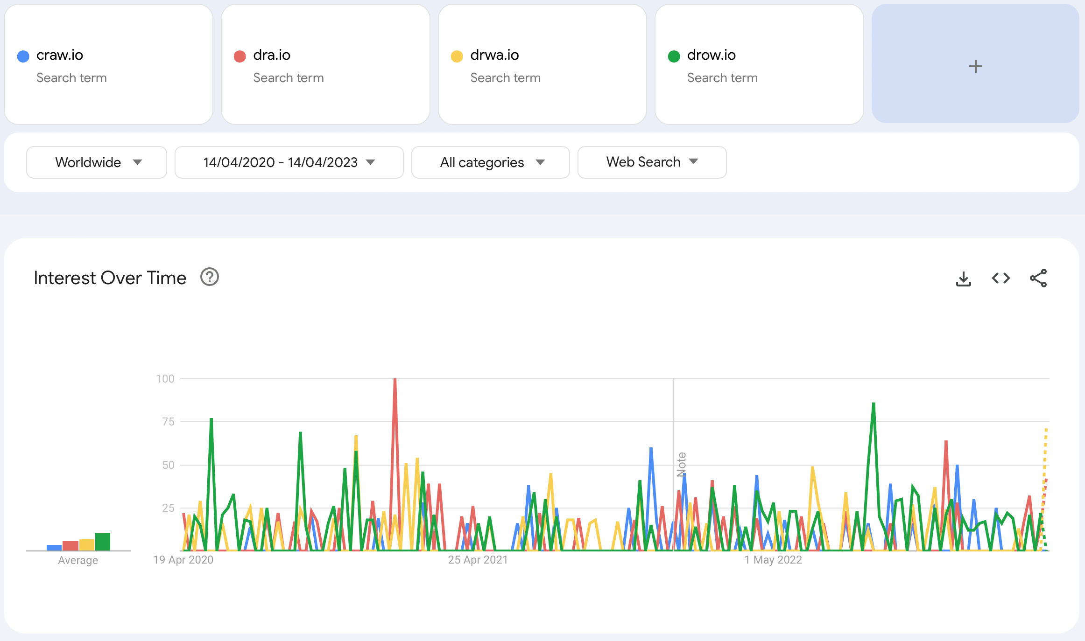Viewport: 1085px width, 641px height.
Task: Expand the Web Search type dropdown
Action: tap(652, 162)
